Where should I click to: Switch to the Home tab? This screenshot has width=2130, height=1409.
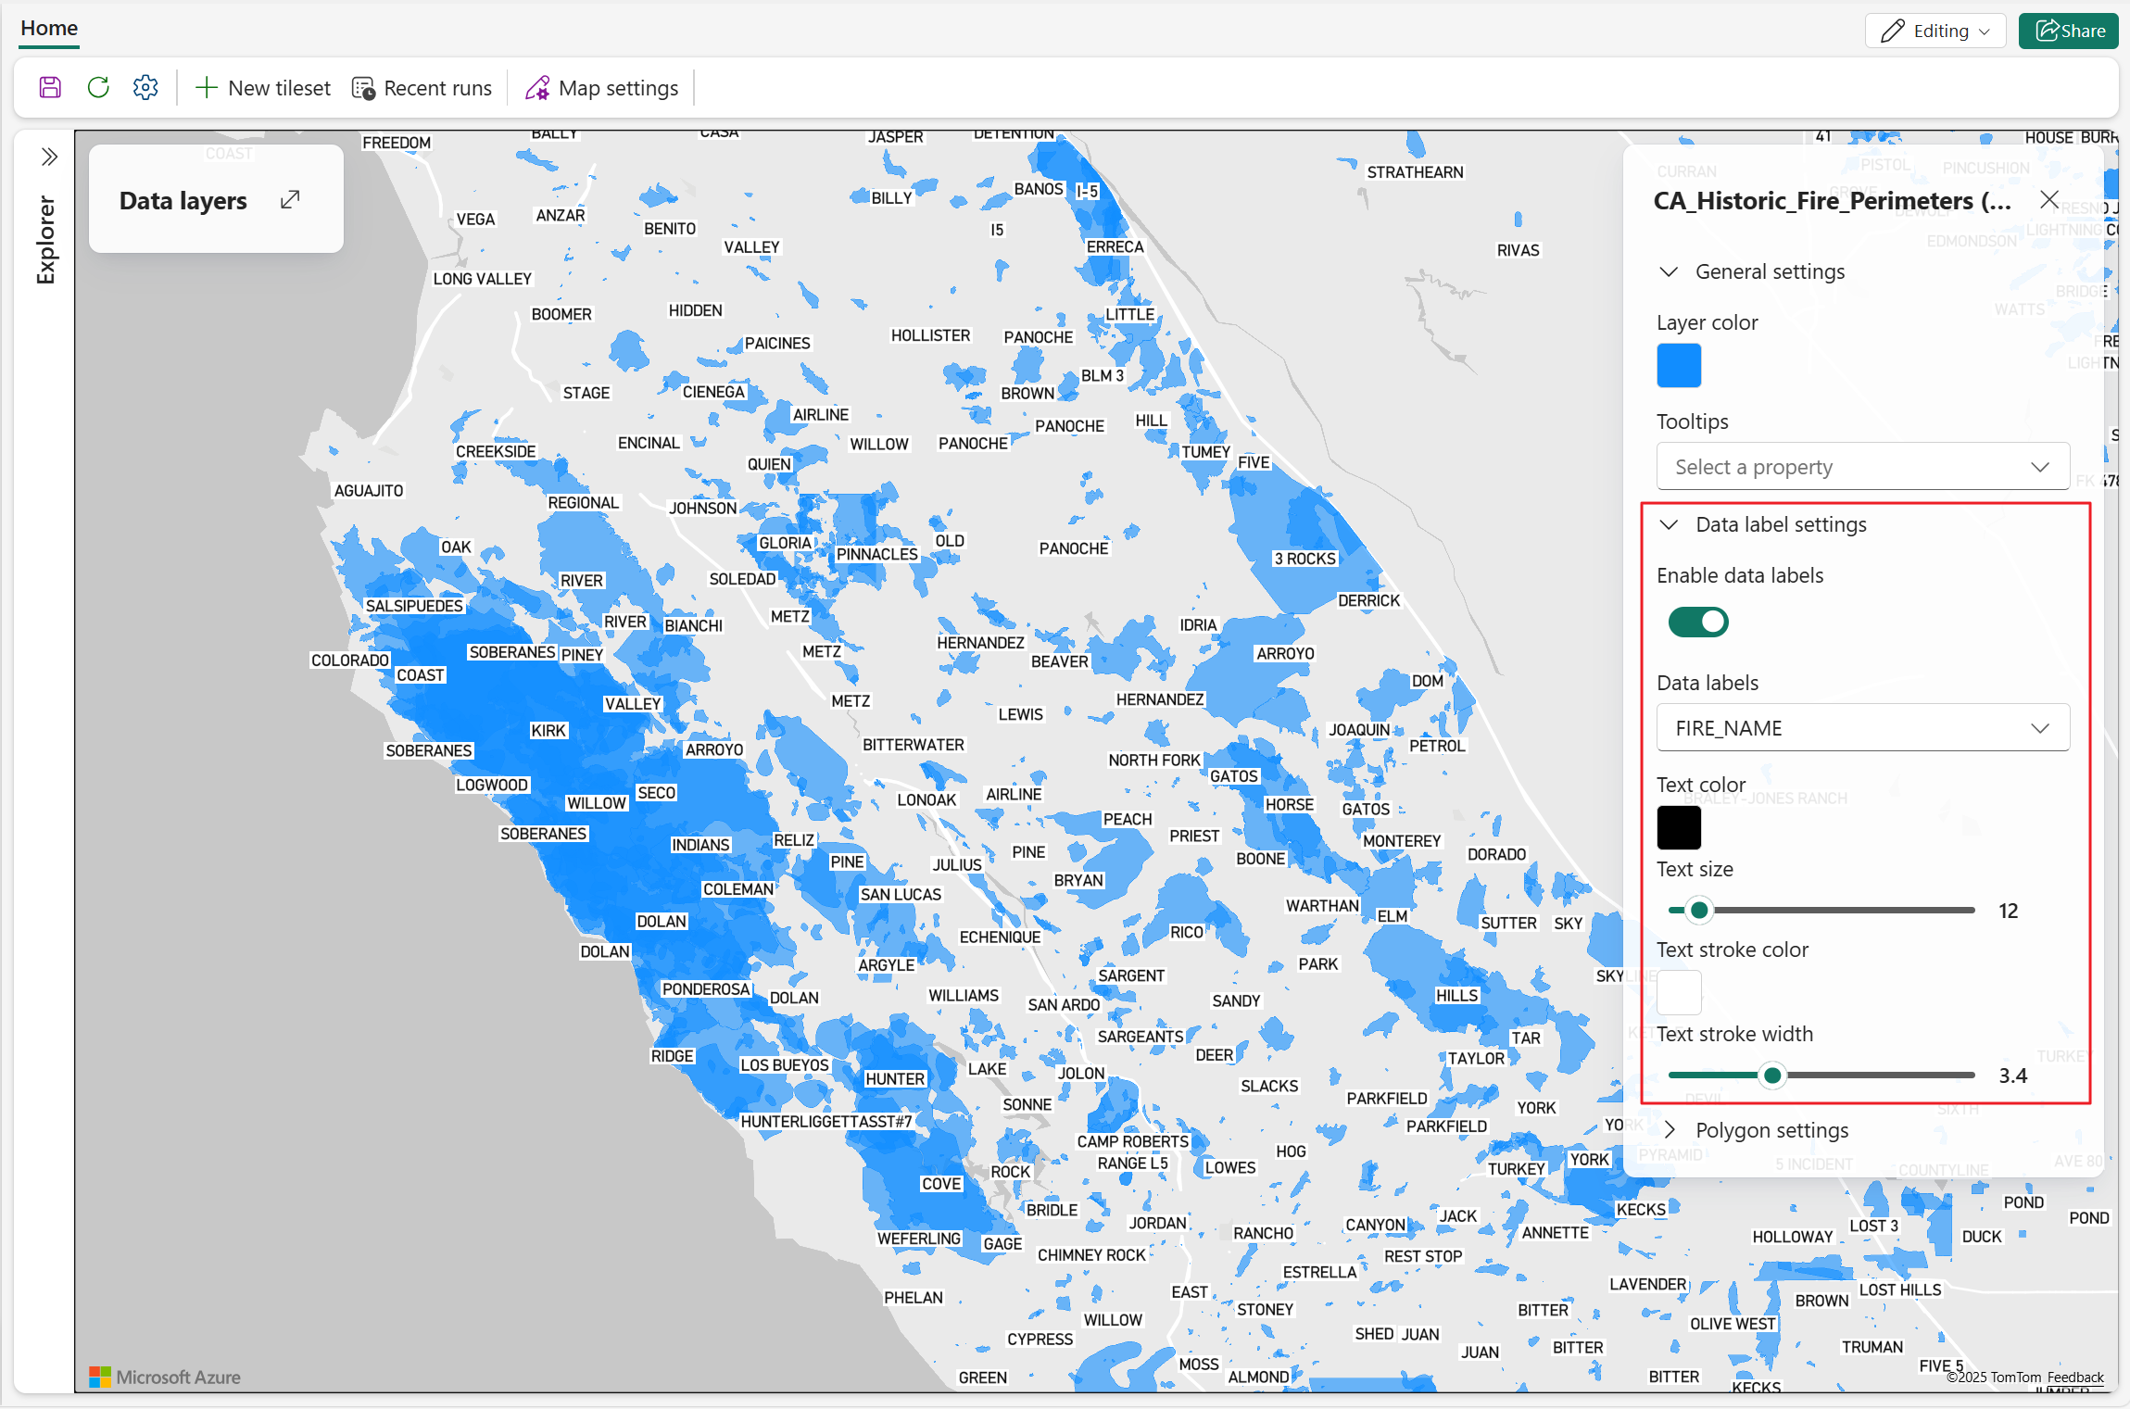pyautogui.click(x=49, y=29)
